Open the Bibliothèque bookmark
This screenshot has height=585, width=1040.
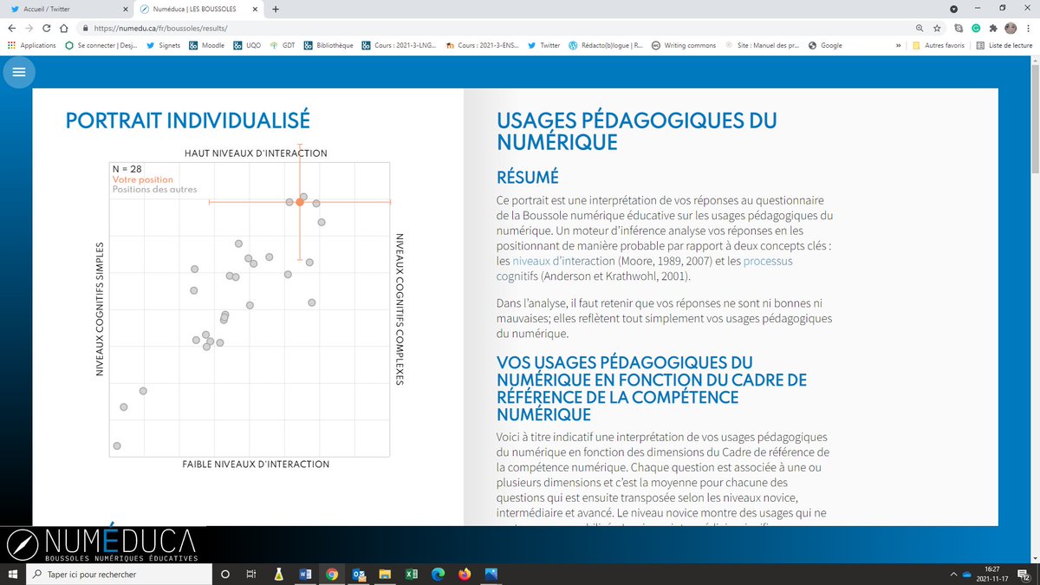pos(328,45)
